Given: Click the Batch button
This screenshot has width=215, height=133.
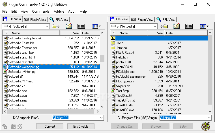Looking at the screenshot, I should (x=183, y=127).
